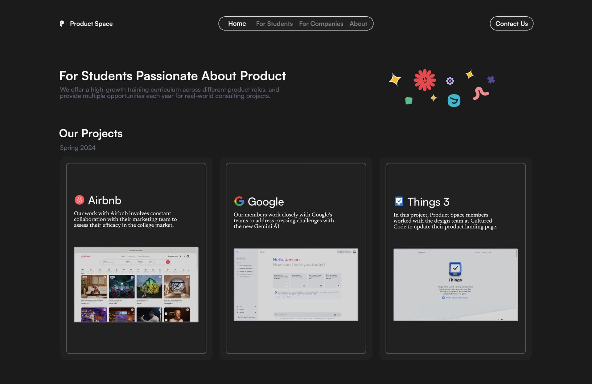Open the Things 3 landing page thumbnail
Screen dimensions: 592x384
click(455, 285)
